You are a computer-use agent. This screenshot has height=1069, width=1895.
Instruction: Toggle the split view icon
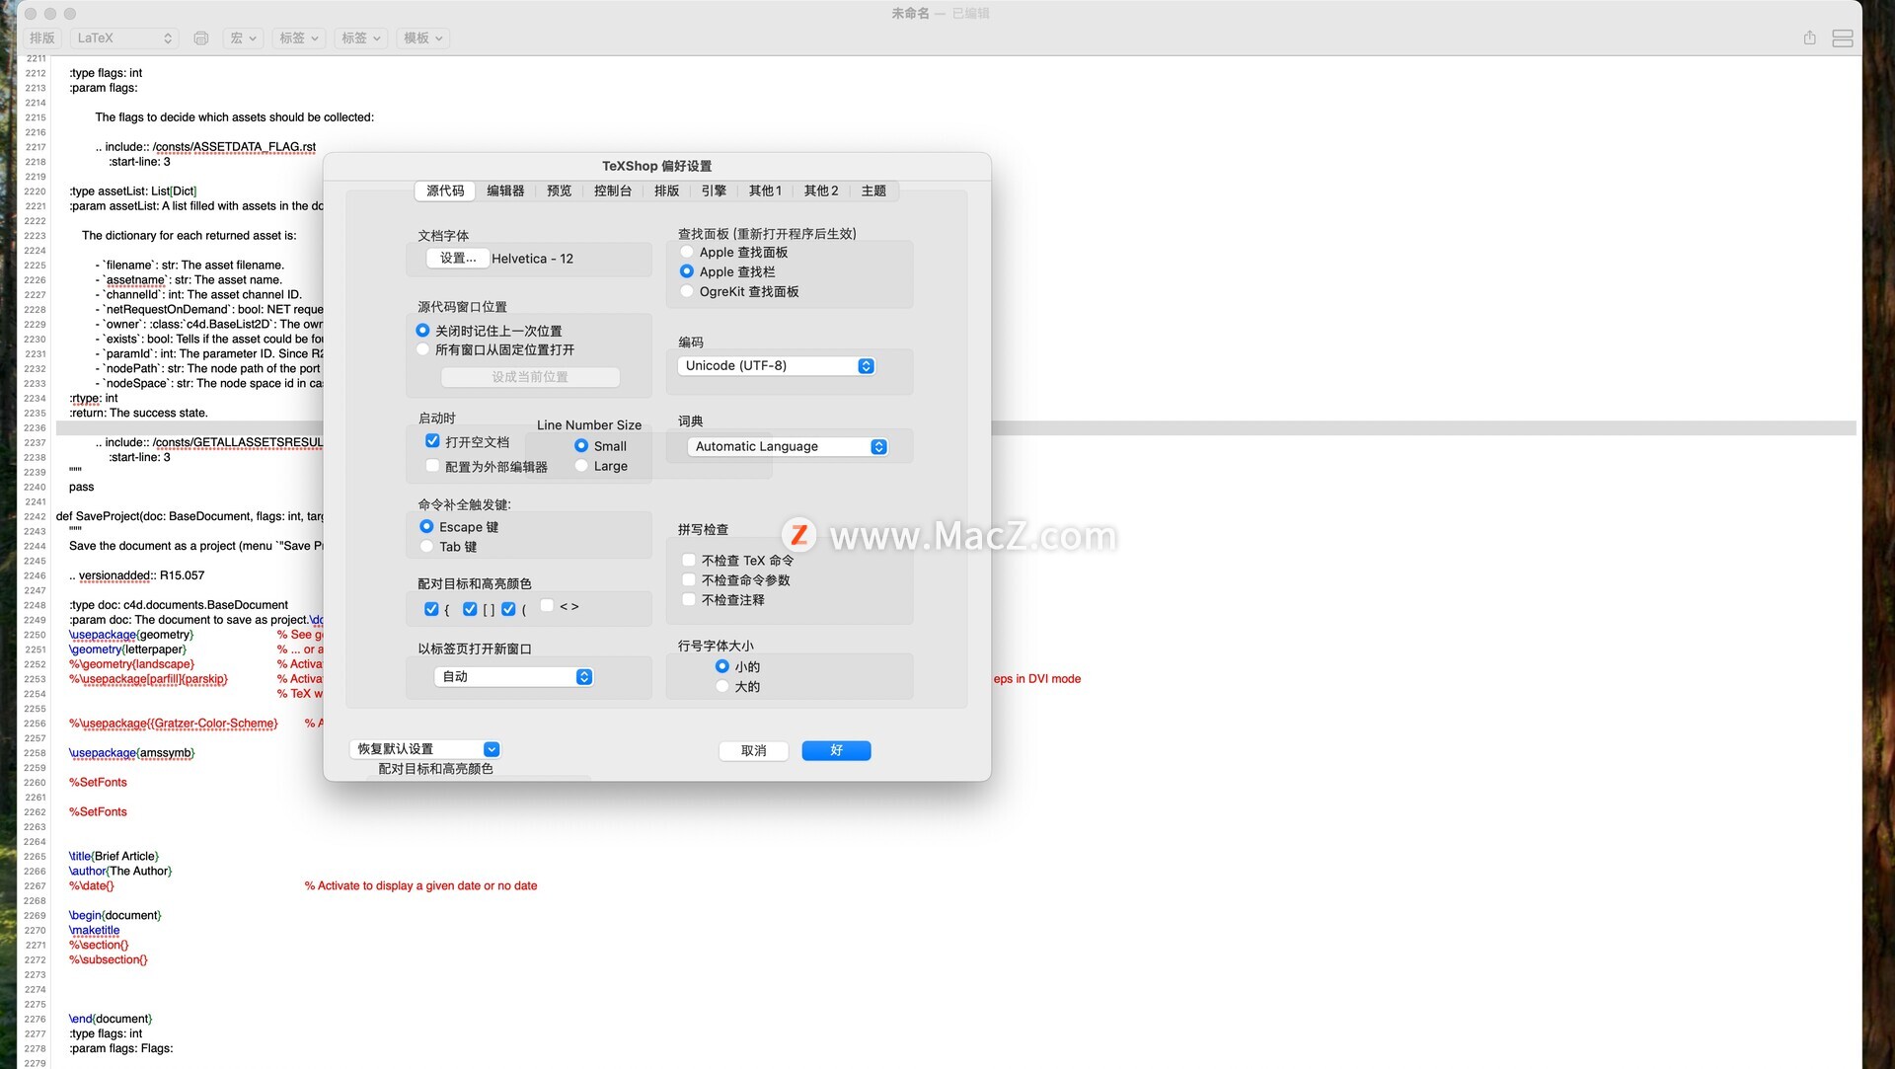tap(1842, 38)
